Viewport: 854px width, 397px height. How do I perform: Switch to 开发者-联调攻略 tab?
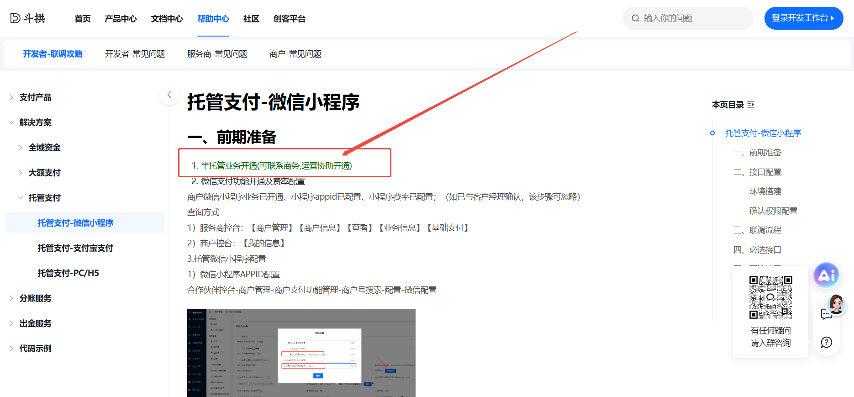(53, 54)
